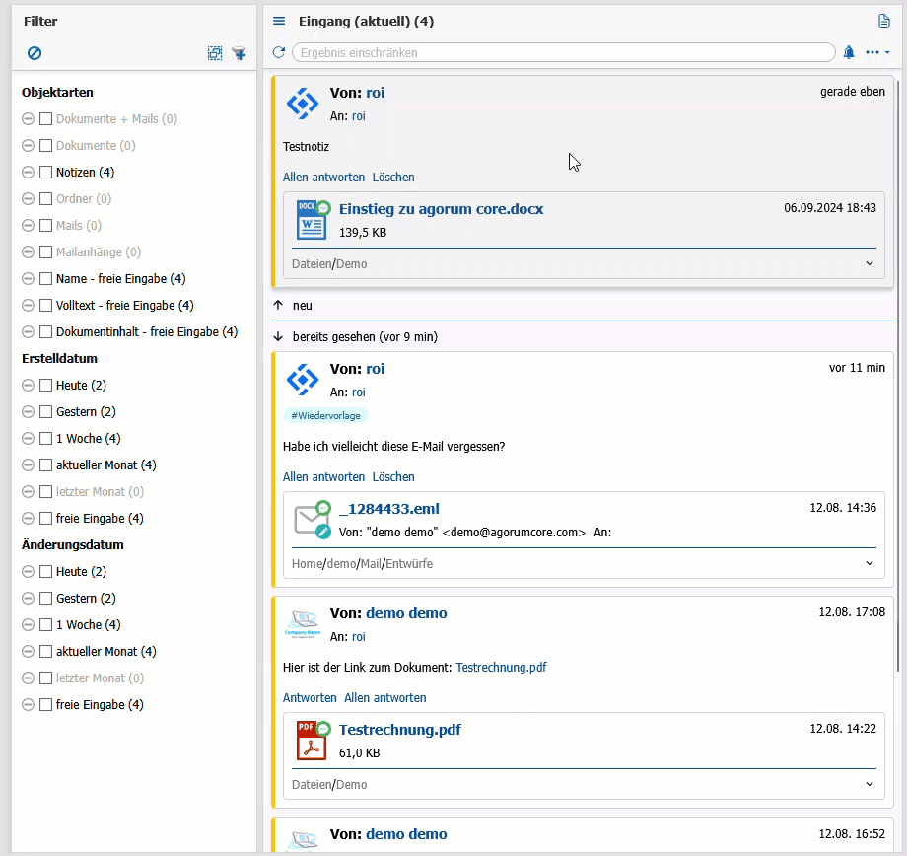The height and width of the screenshot is (856, 907).
Task: Click the Dateien folder in the docx file path
Action: pyautogui.click(x=312, y=264)
